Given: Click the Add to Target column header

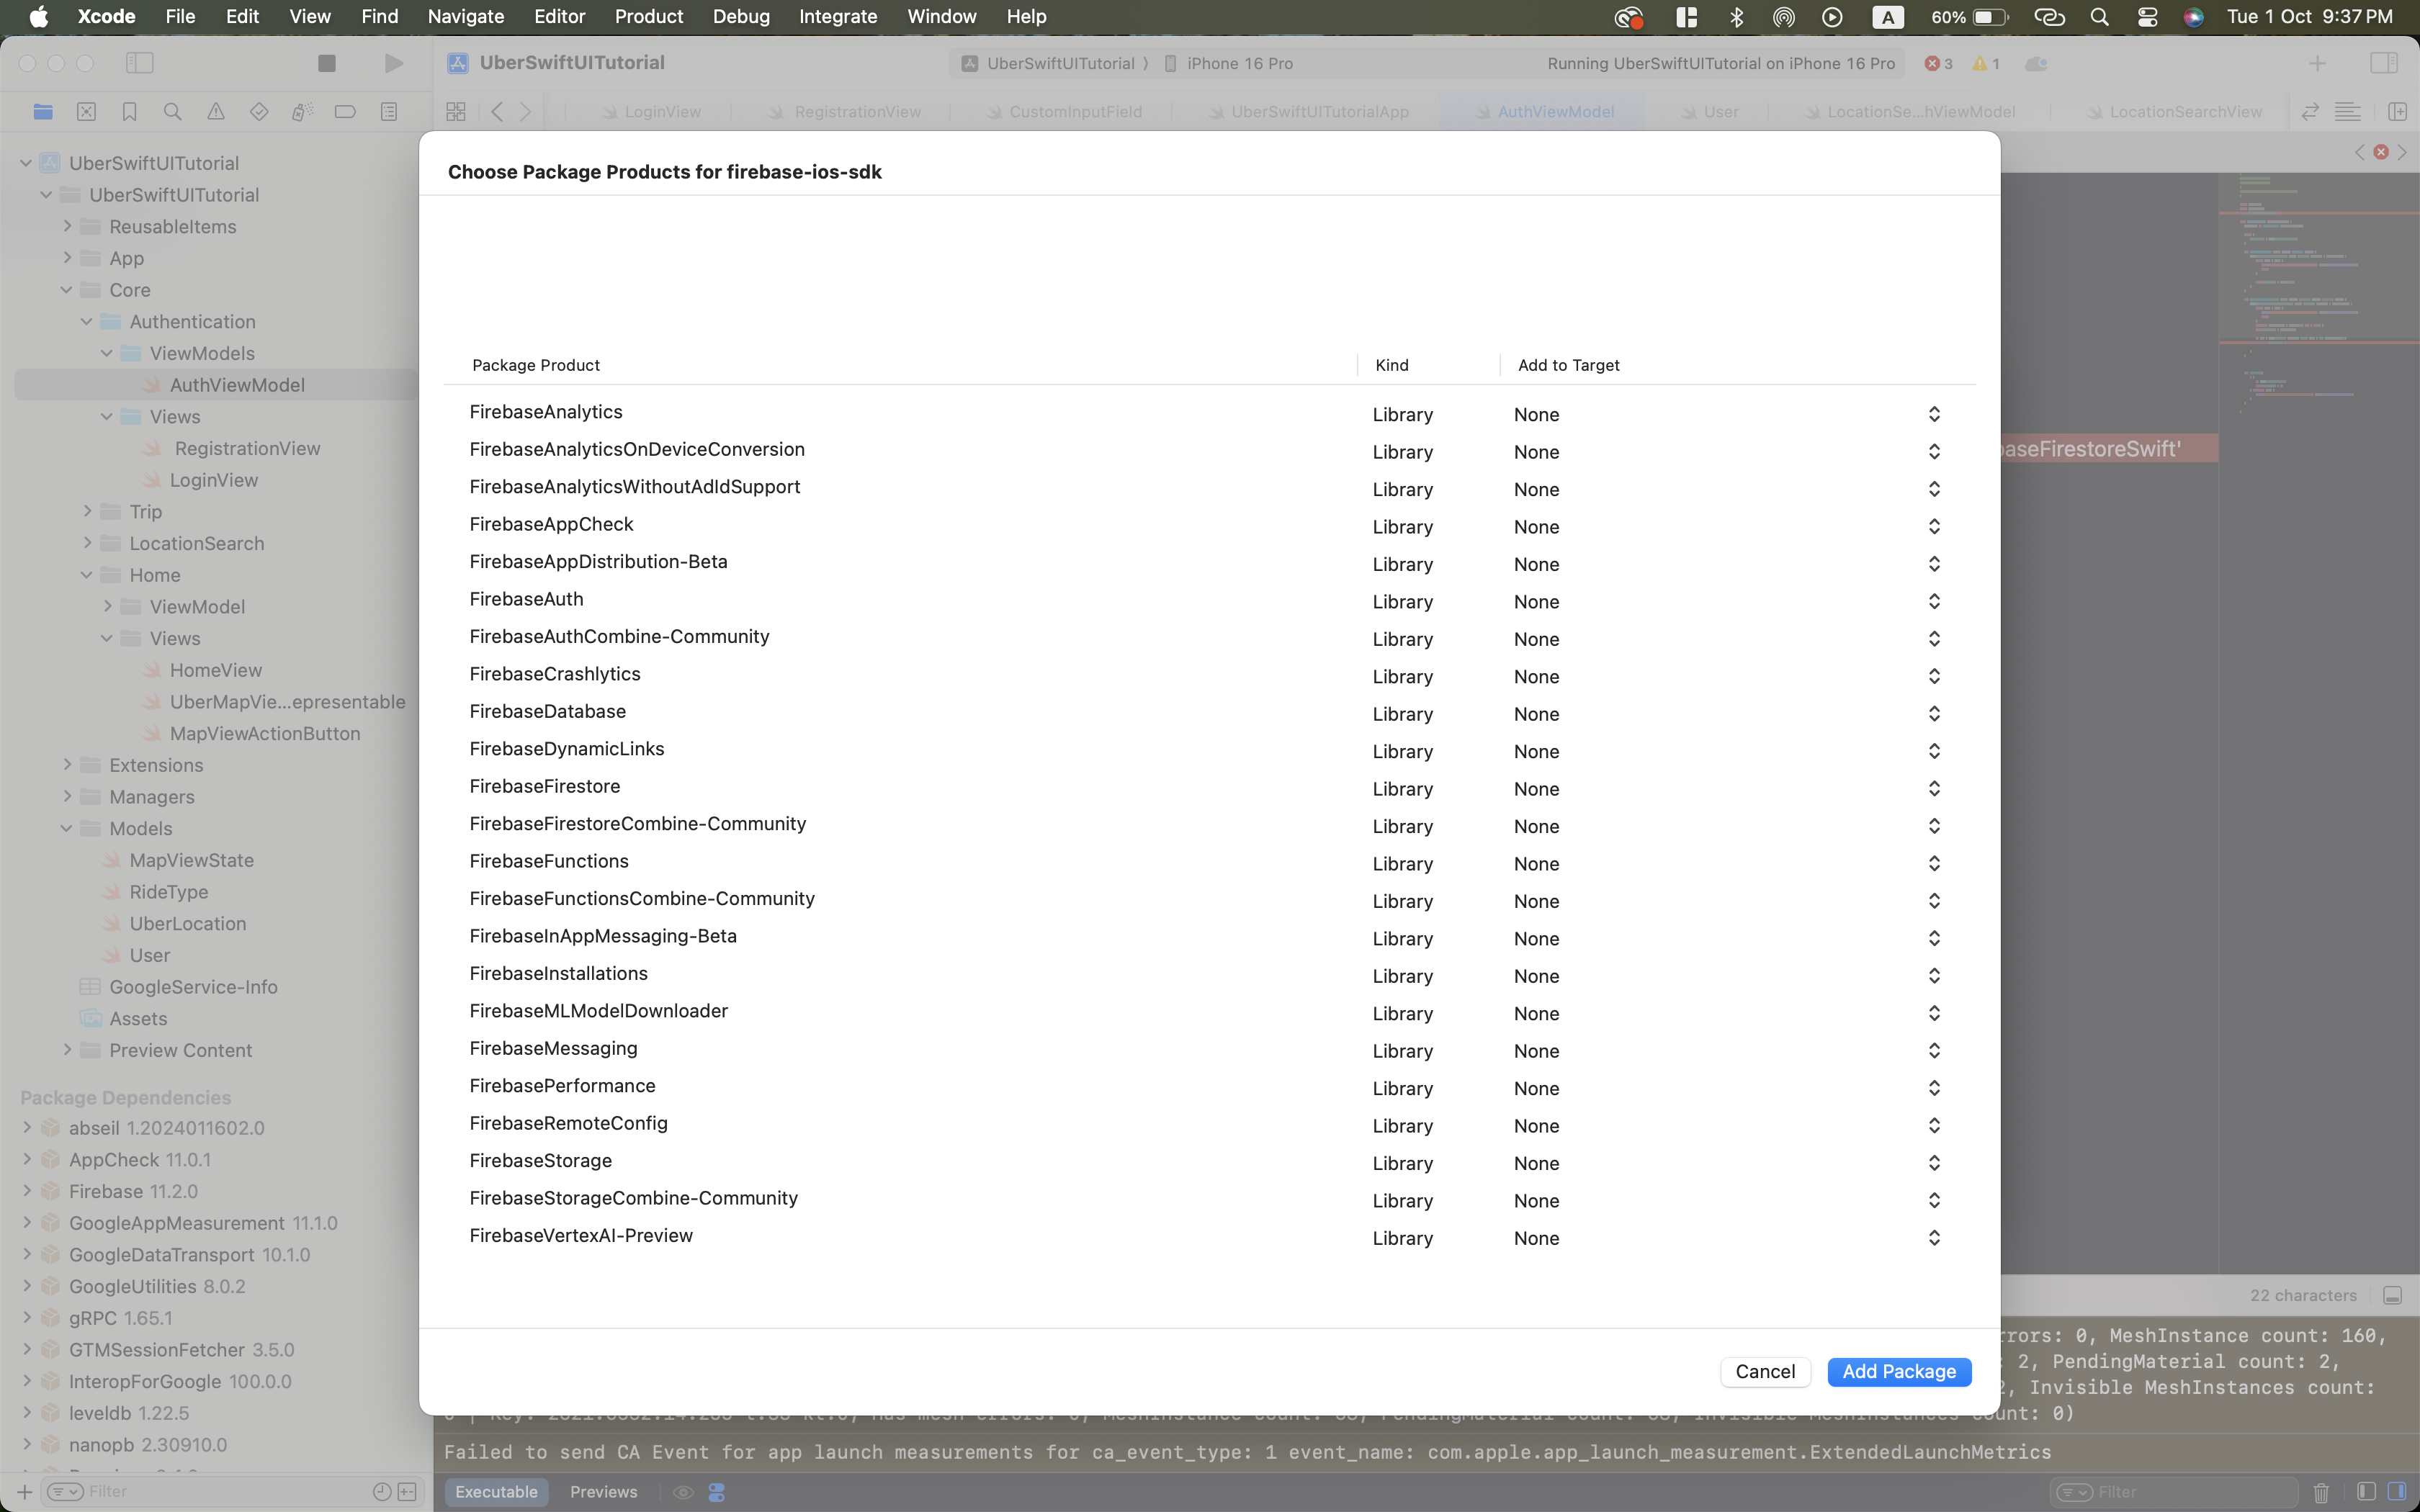Looking at the screenshot, I should (1568, 365).
